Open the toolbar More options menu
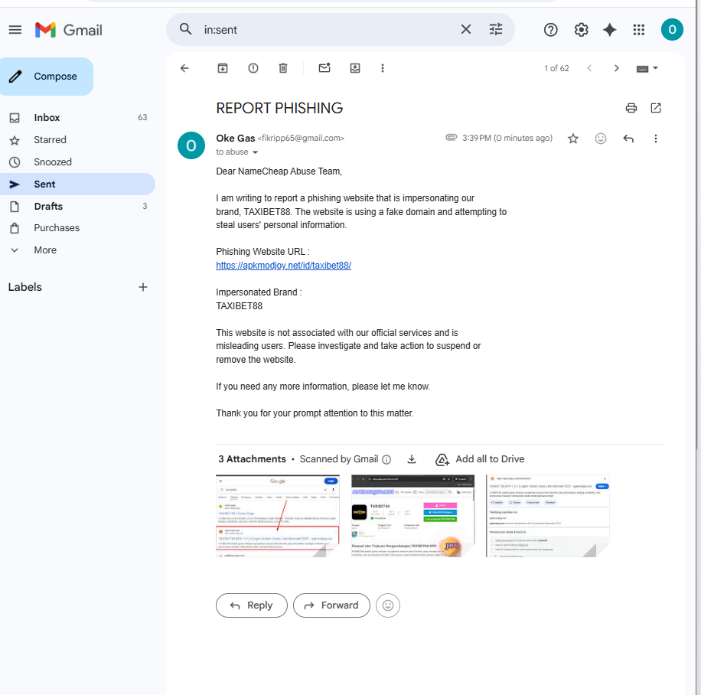Image resolution: width=701 pixels, height=695 pixels. point(382,68)
